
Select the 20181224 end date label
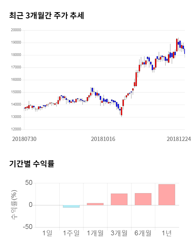click(179, 139)
